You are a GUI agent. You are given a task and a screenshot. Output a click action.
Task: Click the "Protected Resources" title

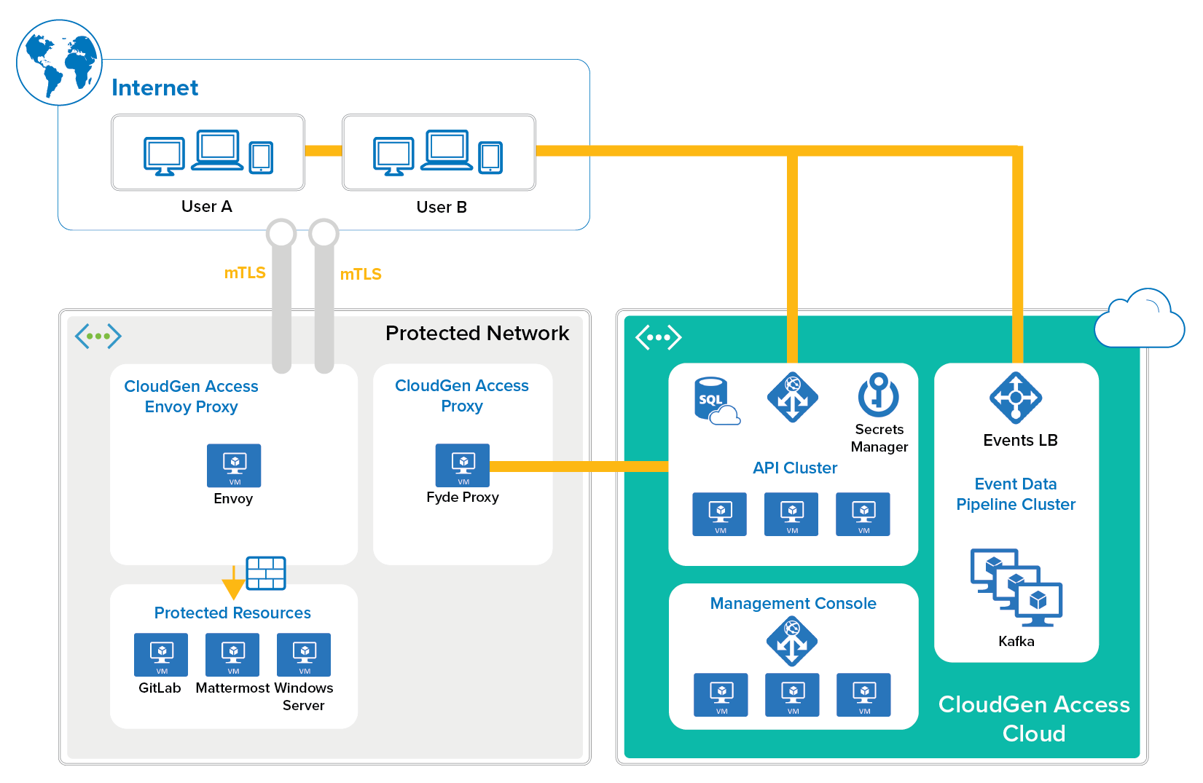pyautogui.click(x=232, y=613)
